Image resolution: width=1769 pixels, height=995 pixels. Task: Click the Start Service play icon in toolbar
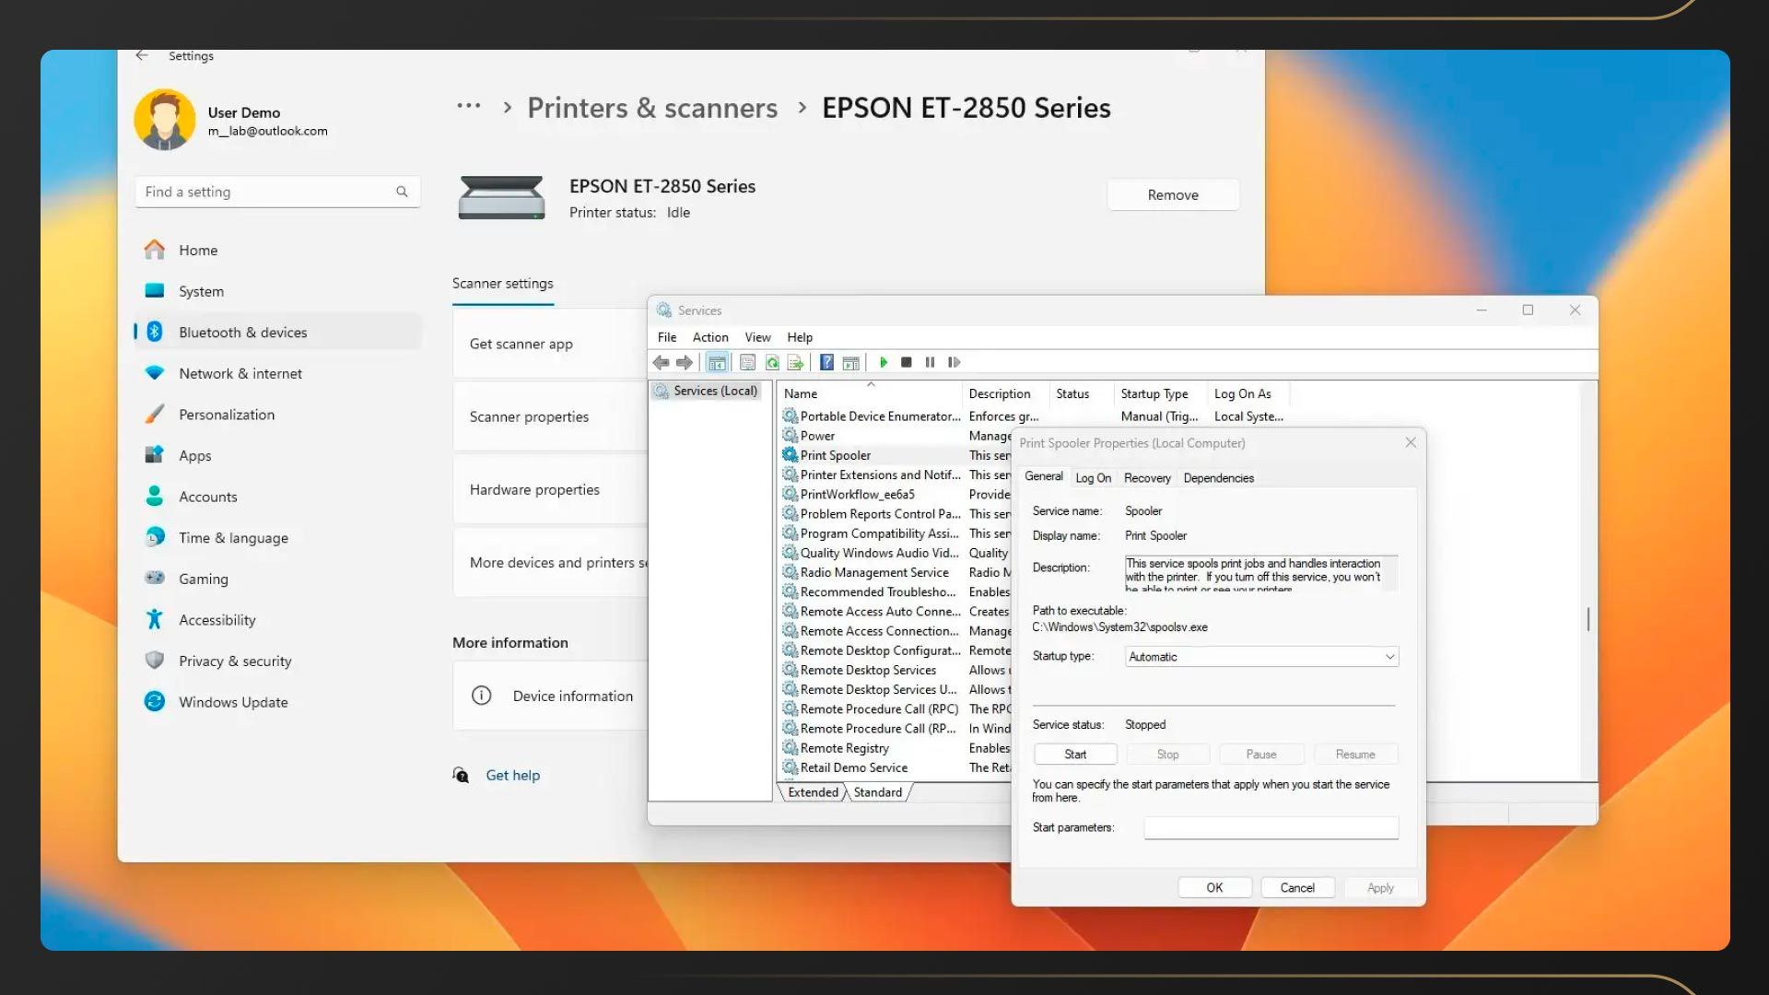pos(884,363)
